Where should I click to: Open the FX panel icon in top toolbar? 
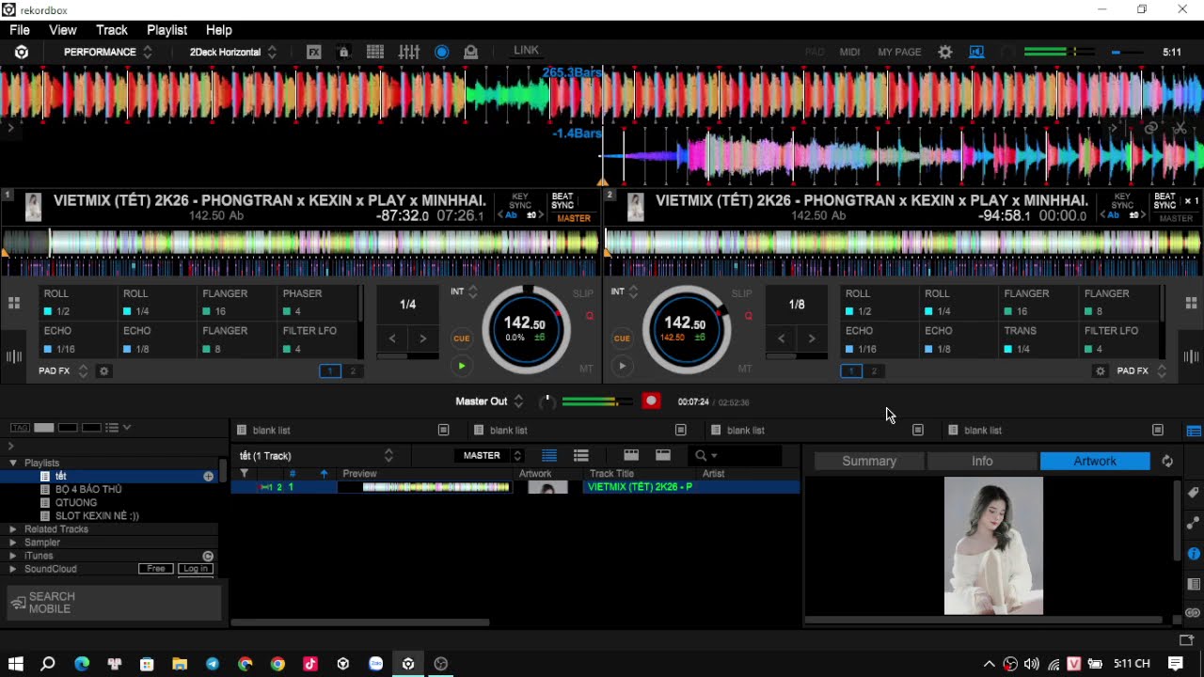tap(314, 52)
